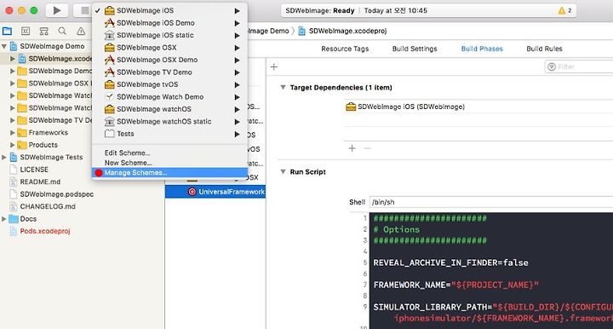Select SDWebImage OSX Demo scheme

pos(169,60)
